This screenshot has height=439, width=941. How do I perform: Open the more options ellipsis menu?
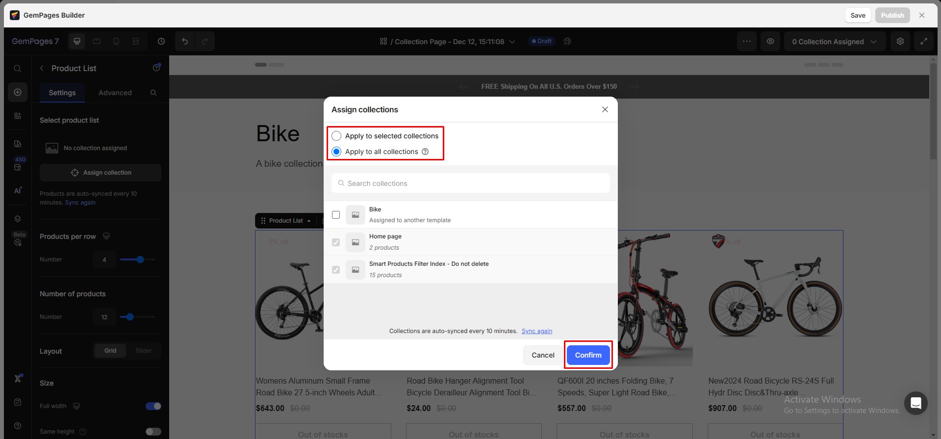point(747,42)
